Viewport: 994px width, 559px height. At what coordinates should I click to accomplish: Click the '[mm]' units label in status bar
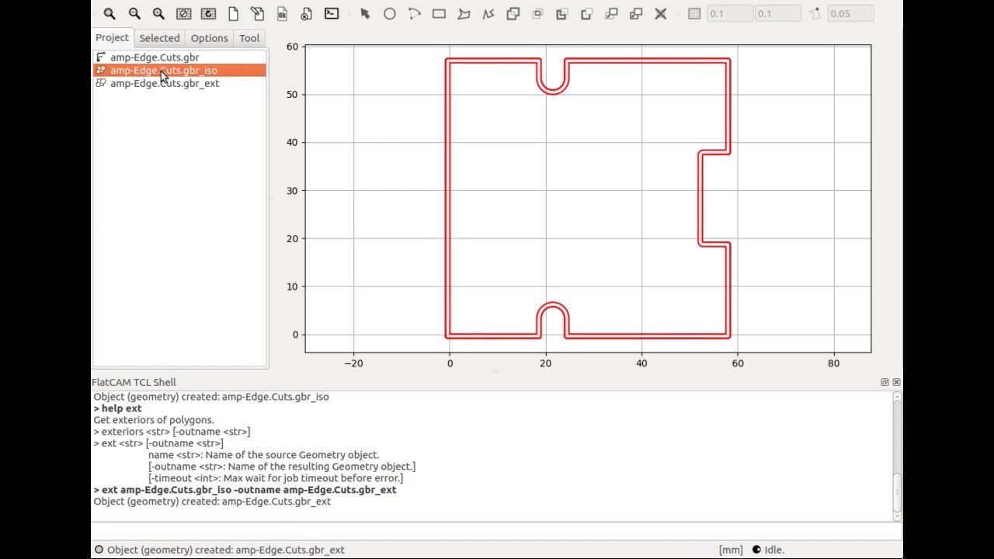coord(731,550)
